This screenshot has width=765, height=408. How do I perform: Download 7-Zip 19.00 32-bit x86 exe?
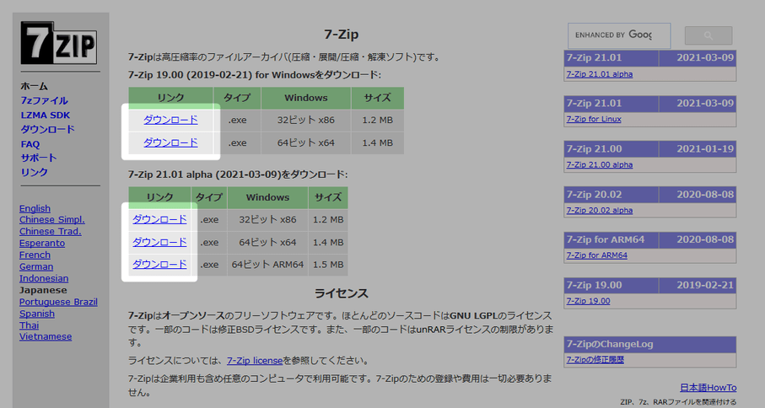[170, 120]
